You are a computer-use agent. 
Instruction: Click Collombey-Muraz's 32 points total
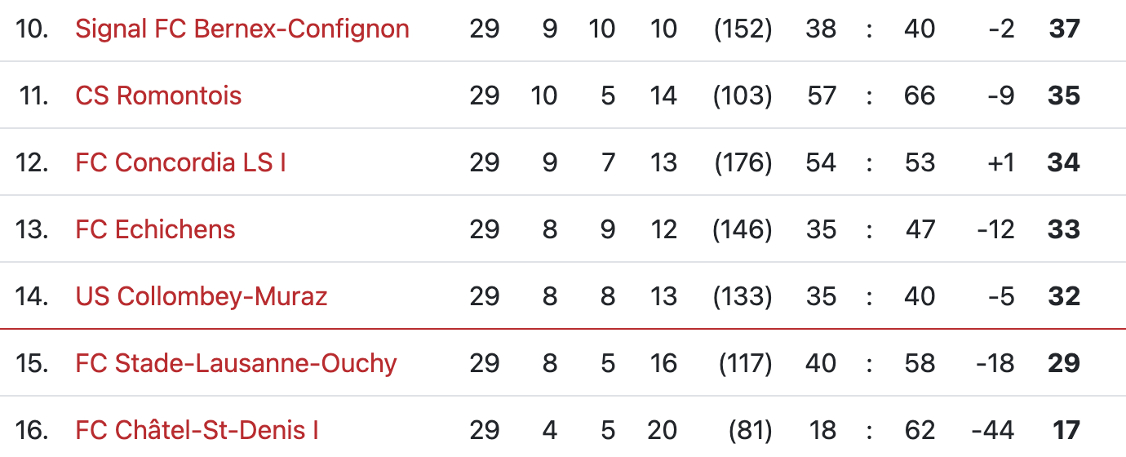pos(1064,296)
